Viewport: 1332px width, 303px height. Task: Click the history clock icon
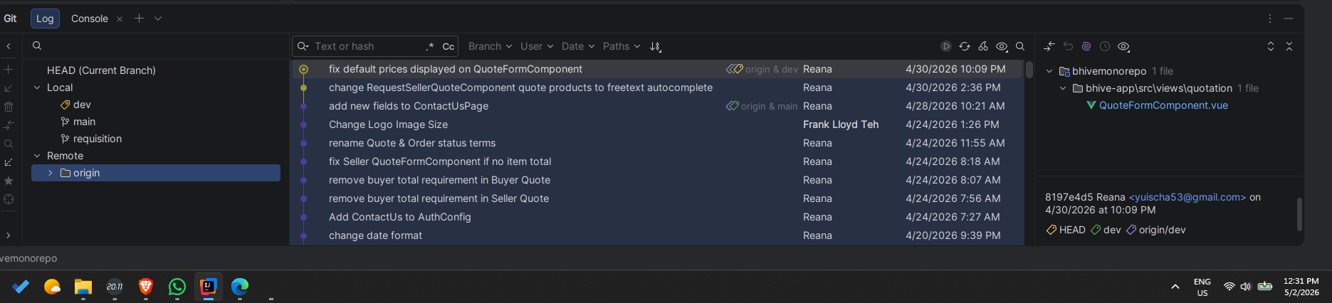point(1105,46)
